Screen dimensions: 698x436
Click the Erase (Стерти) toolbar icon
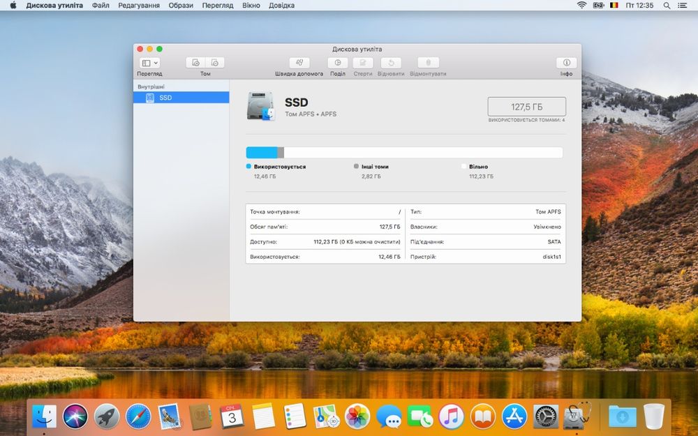pyautogui.click(x=363, y=63)
